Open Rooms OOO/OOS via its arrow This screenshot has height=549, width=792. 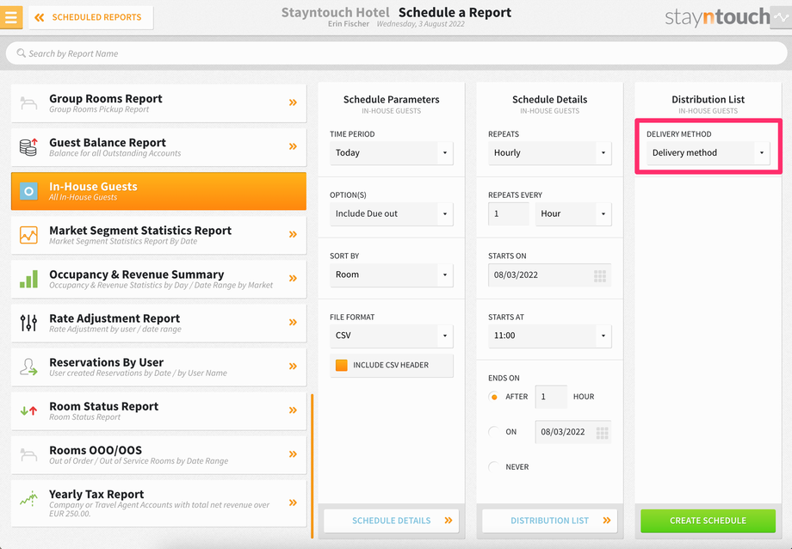click(x=293, y=454)
